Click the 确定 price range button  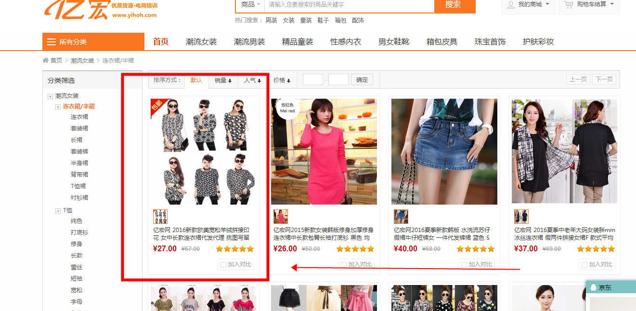coord(362,80)
